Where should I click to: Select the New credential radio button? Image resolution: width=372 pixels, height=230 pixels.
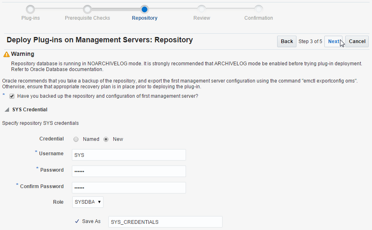pyautogui.click(x=106, y=139)
